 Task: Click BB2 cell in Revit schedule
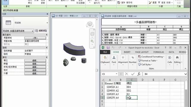181,37
